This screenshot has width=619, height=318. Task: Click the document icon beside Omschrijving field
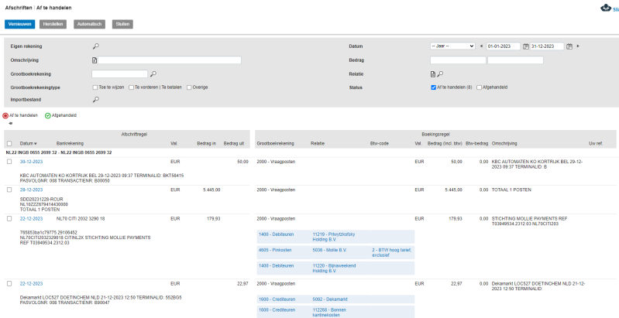point(95,60)
